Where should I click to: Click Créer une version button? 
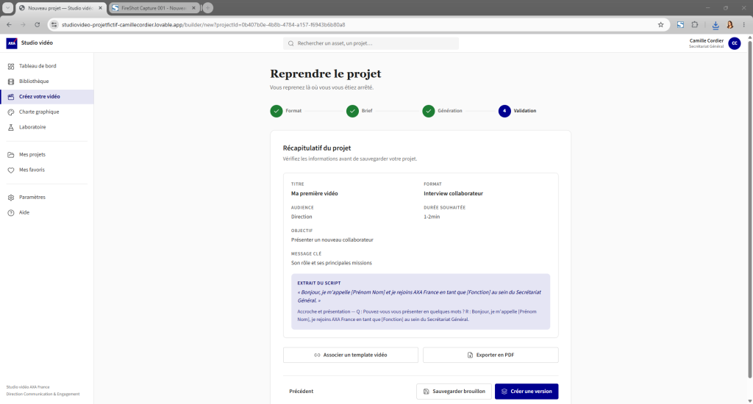[x=527, y=392]
